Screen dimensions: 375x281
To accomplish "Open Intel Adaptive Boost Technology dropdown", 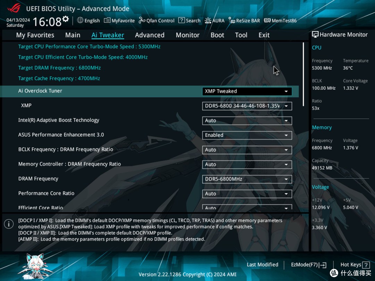I will [x=247, y=121].
